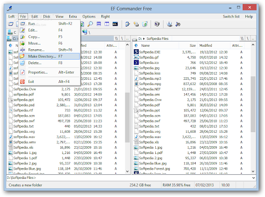Click the horizontal split panes toolbar icon
Viewport: 265px width, 197px height.
click(99, 24)
